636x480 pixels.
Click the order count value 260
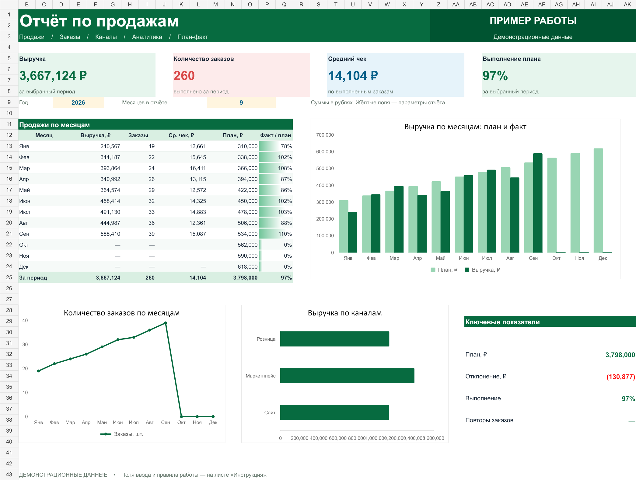[x=184, y=76]
